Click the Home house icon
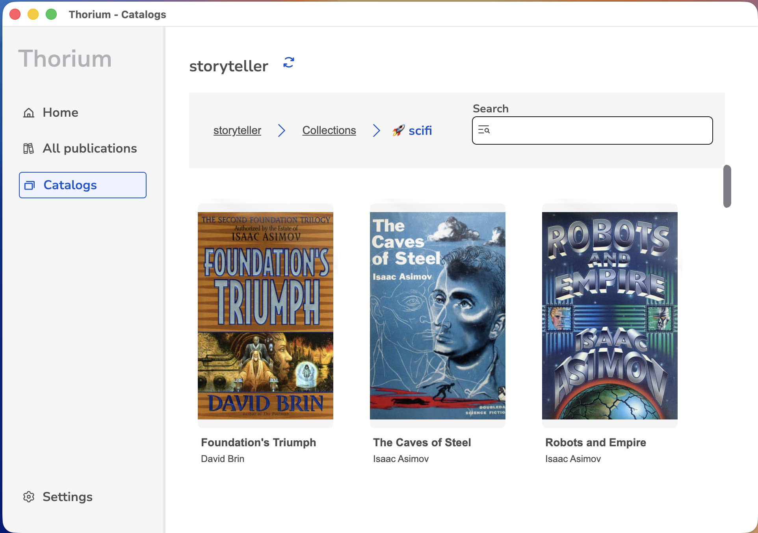The width and height of the screenshot is (758, 533). tap(29, 113)
